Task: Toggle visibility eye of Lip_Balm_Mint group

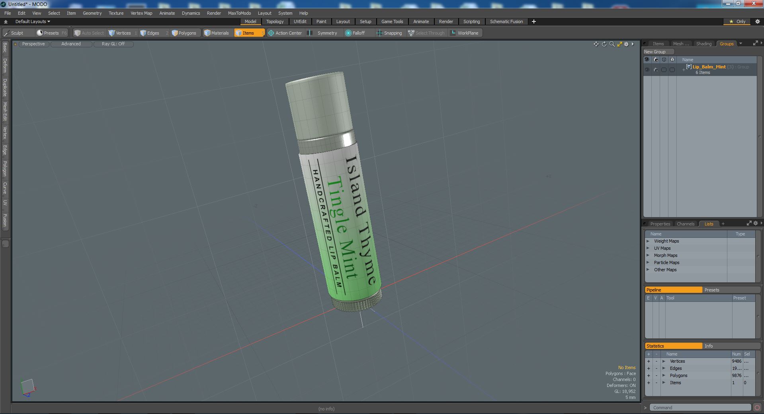Action: 647,70
